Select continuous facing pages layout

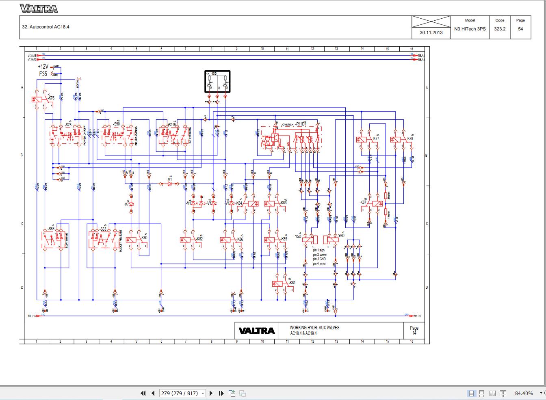(x=503, y=393)
